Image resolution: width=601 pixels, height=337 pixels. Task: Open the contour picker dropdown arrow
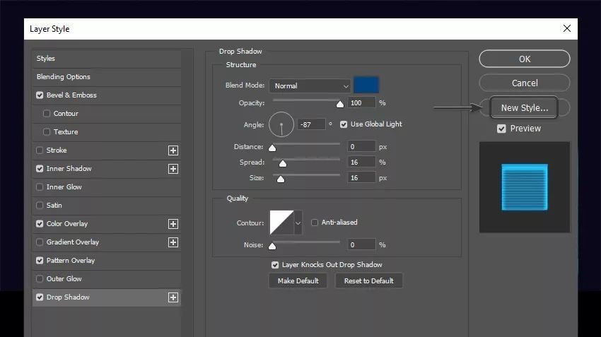298,223
